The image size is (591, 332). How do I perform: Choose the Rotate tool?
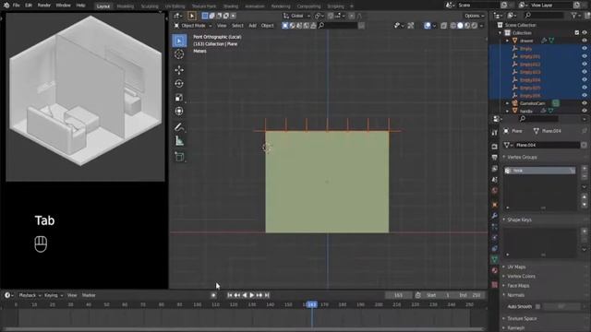(x=179, y=84)
